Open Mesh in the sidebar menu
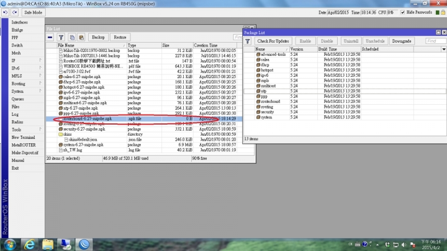Viewport: 447px width, 251px height. (16, 53)
